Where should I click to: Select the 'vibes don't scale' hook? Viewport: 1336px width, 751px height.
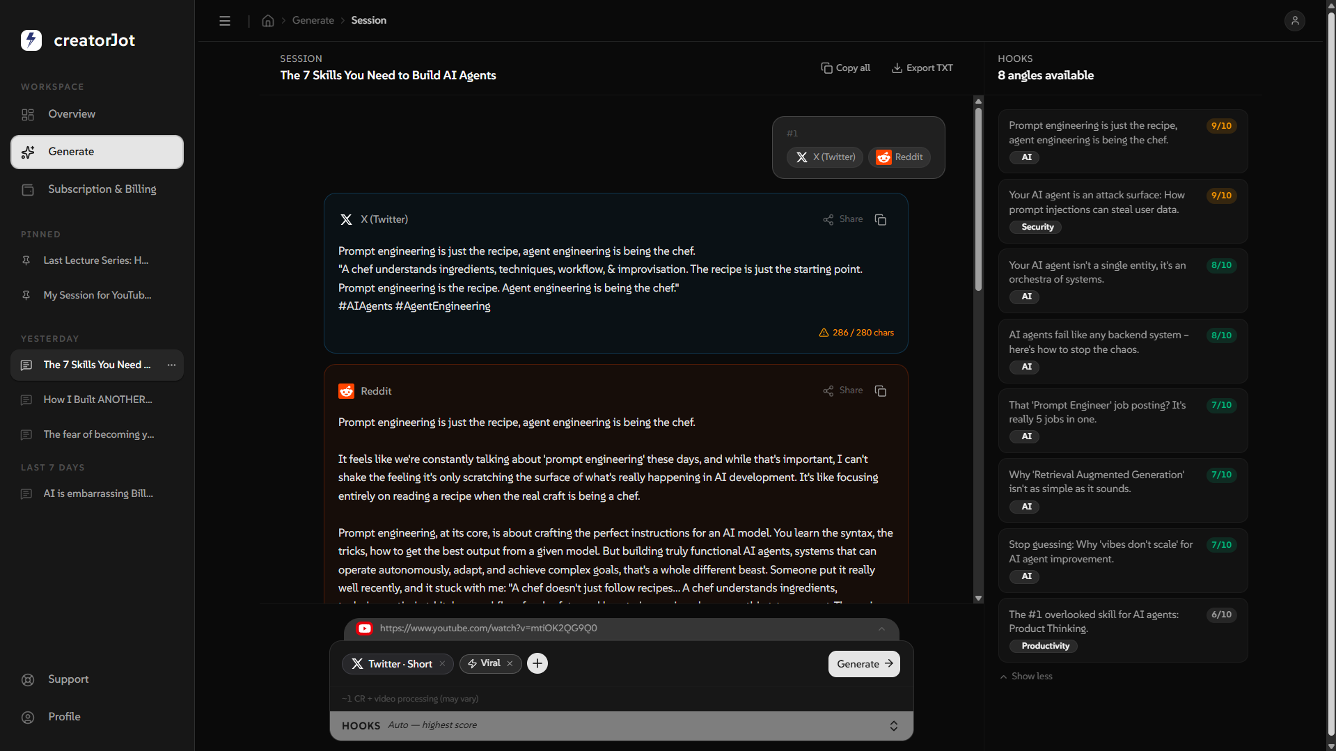tap(1123, 561)
